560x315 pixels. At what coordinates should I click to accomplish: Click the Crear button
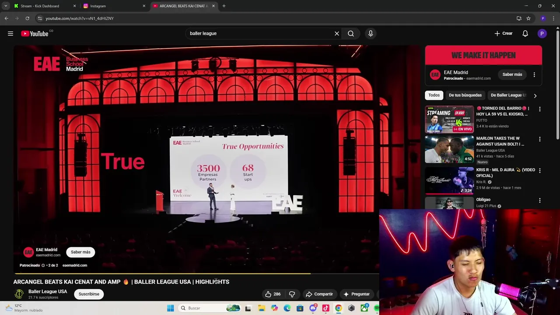503,33
